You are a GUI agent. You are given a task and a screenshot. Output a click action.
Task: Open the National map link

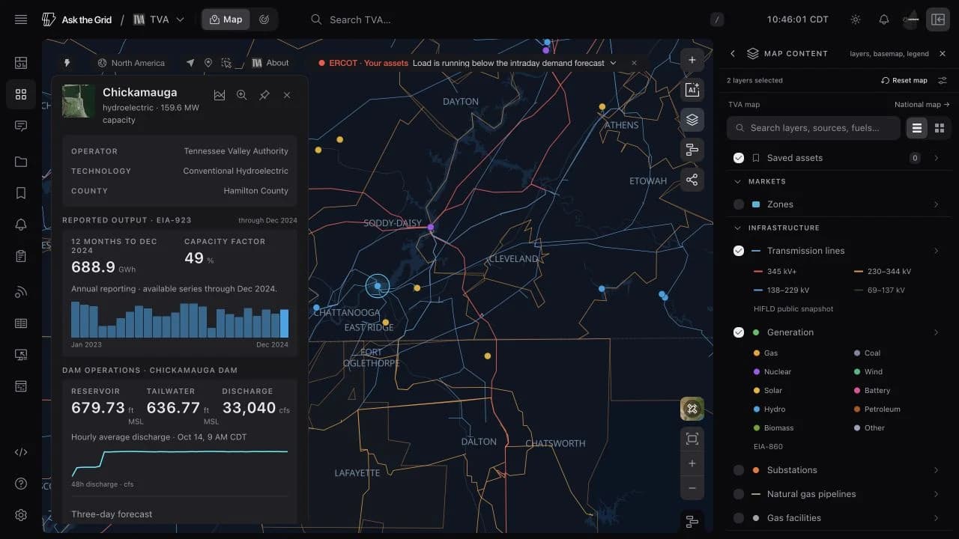(922, 105)
